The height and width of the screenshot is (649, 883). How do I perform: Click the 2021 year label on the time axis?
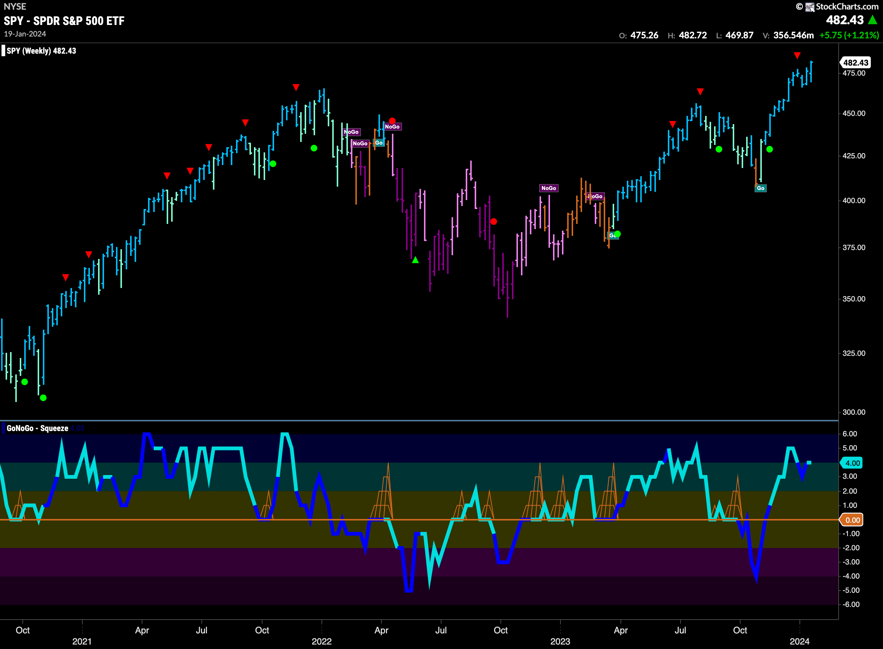[x=82, y=642]
